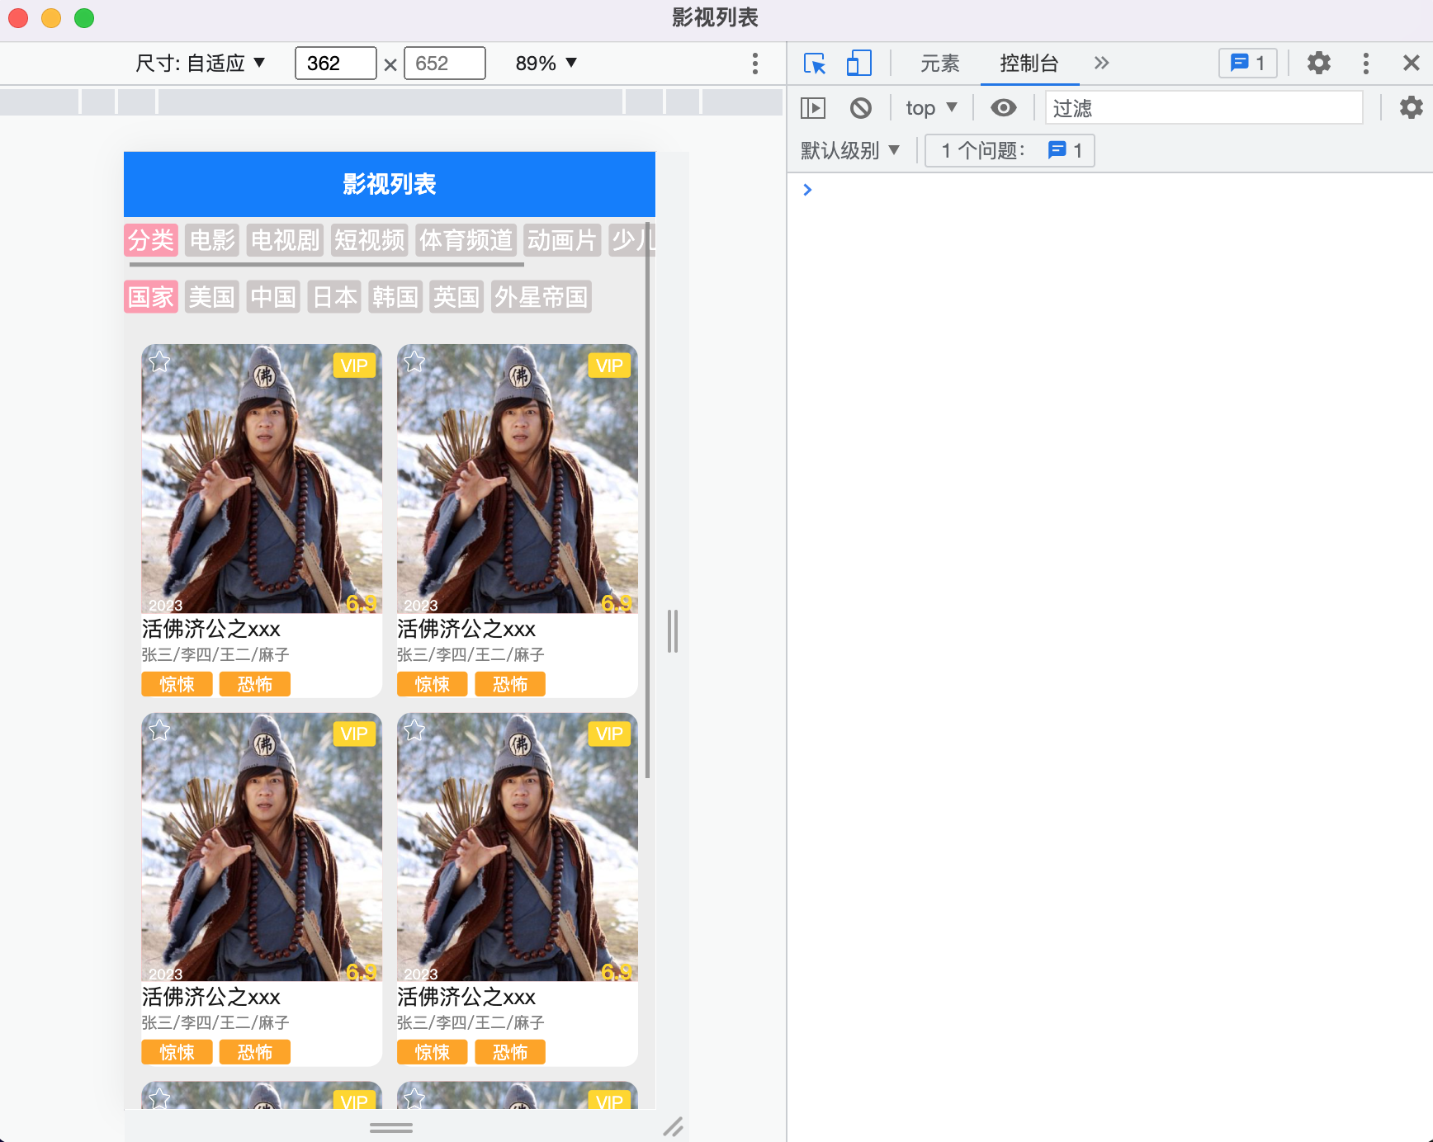
Task: Select the 短视频 category tag
Action: (369, 240)
